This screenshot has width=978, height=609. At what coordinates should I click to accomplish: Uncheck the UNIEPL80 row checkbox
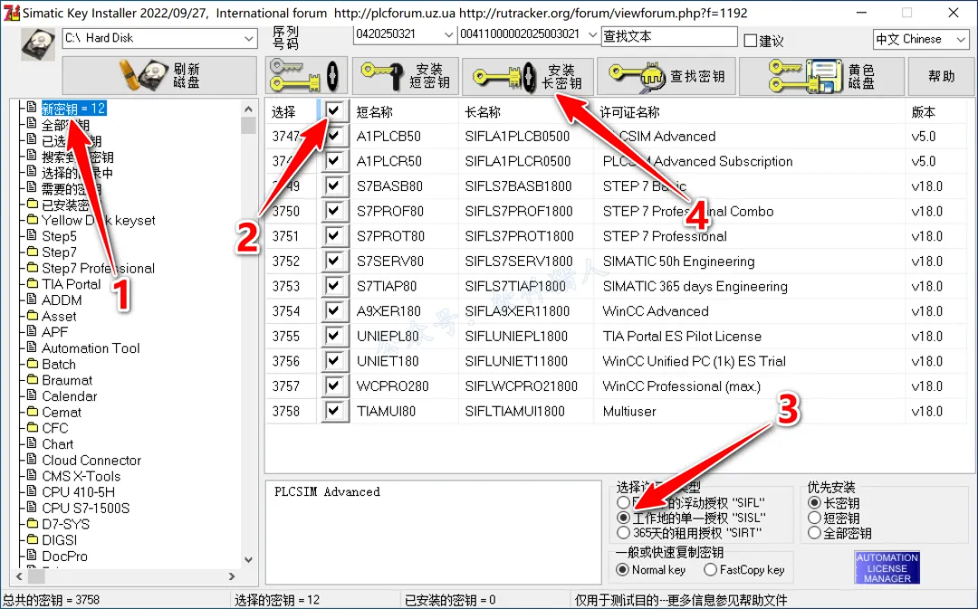click(333, 336)
